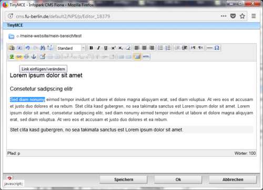Click the delete table icon with red X
This screenshot has width=263, height=190.
point(112,57)
